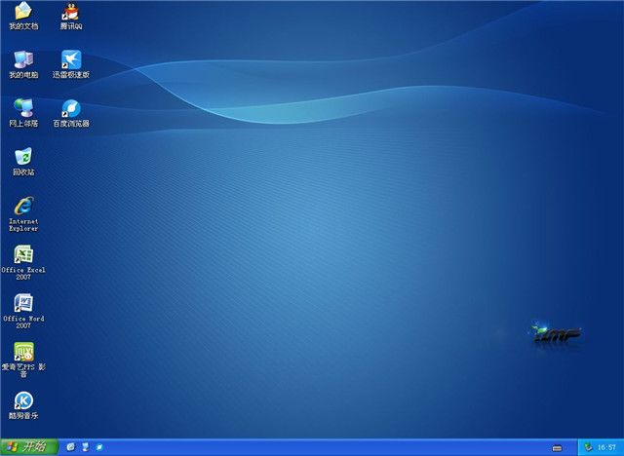Screen dimensions: 624x456
Task: Click the 网上邻居 network icon
Action: coord(23,108)
